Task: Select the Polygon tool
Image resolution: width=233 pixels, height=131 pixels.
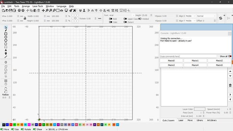Action: pos(6,41)
